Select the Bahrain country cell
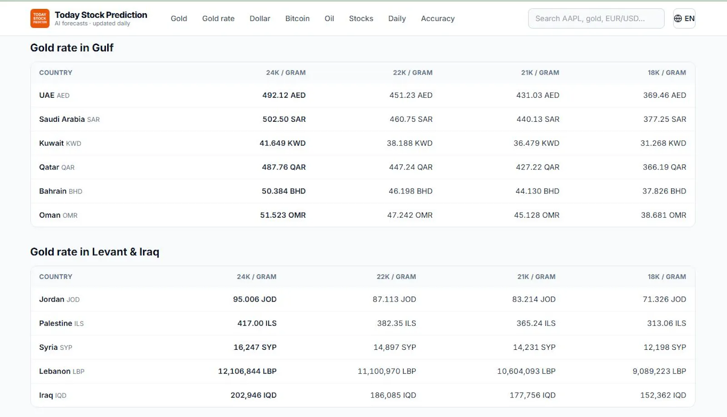The height and width of the screenshot is (417, 727). pos(53,191)
